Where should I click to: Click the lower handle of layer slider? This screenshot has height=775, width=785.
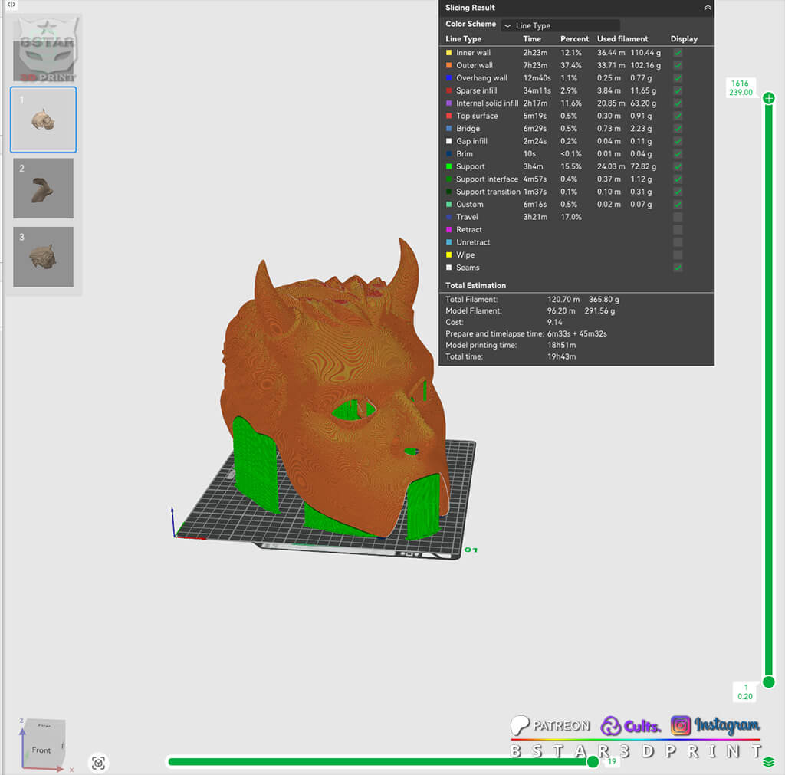click(768, 681)
